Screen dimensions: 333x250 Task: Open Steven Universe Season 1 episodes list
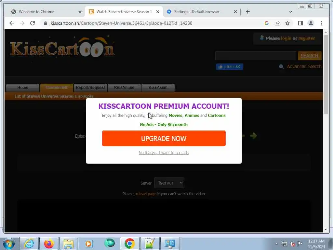coord(54,96)
